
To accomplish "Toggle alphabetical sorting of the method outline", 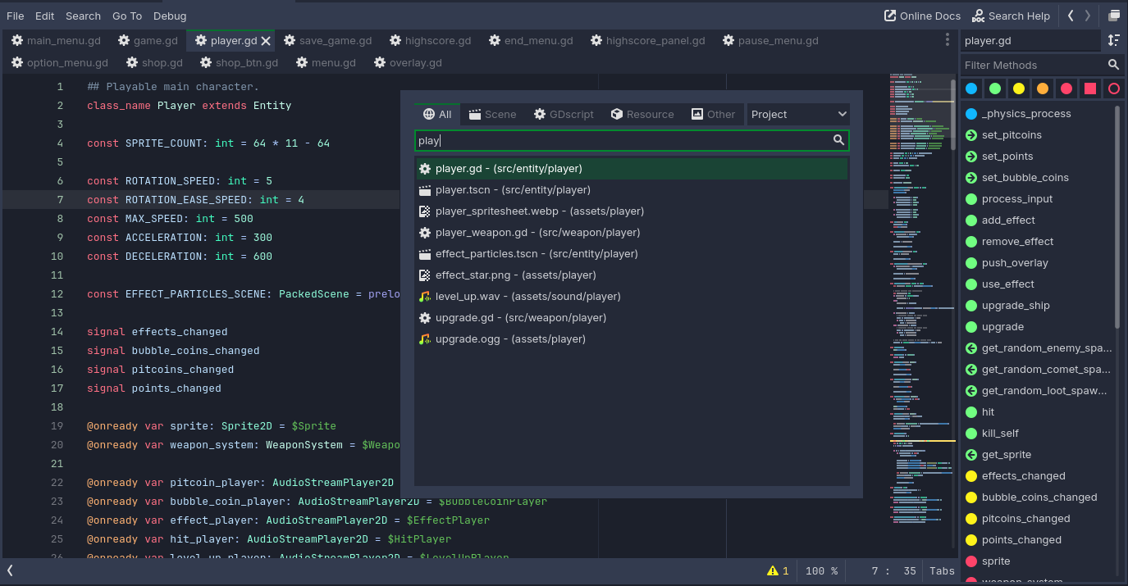I will 1113,40.
